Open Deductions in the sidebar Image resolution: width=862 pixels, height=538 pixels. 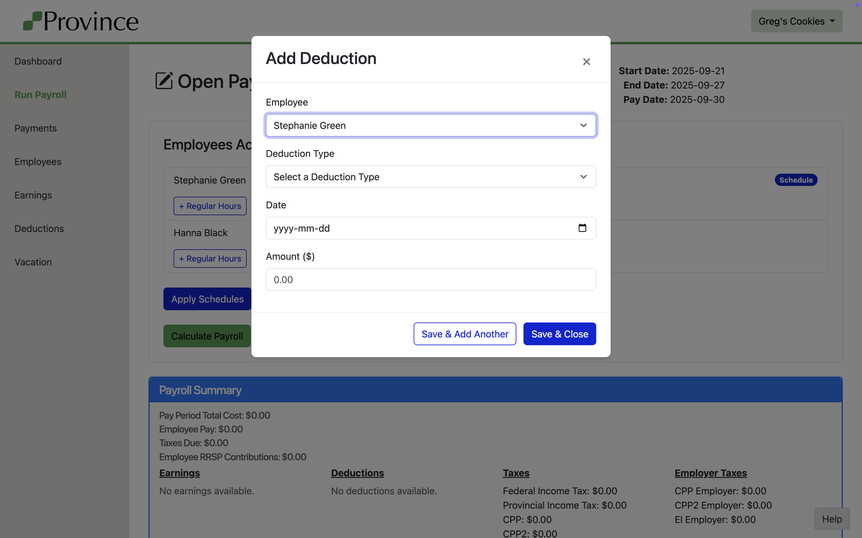coord(39,229)
